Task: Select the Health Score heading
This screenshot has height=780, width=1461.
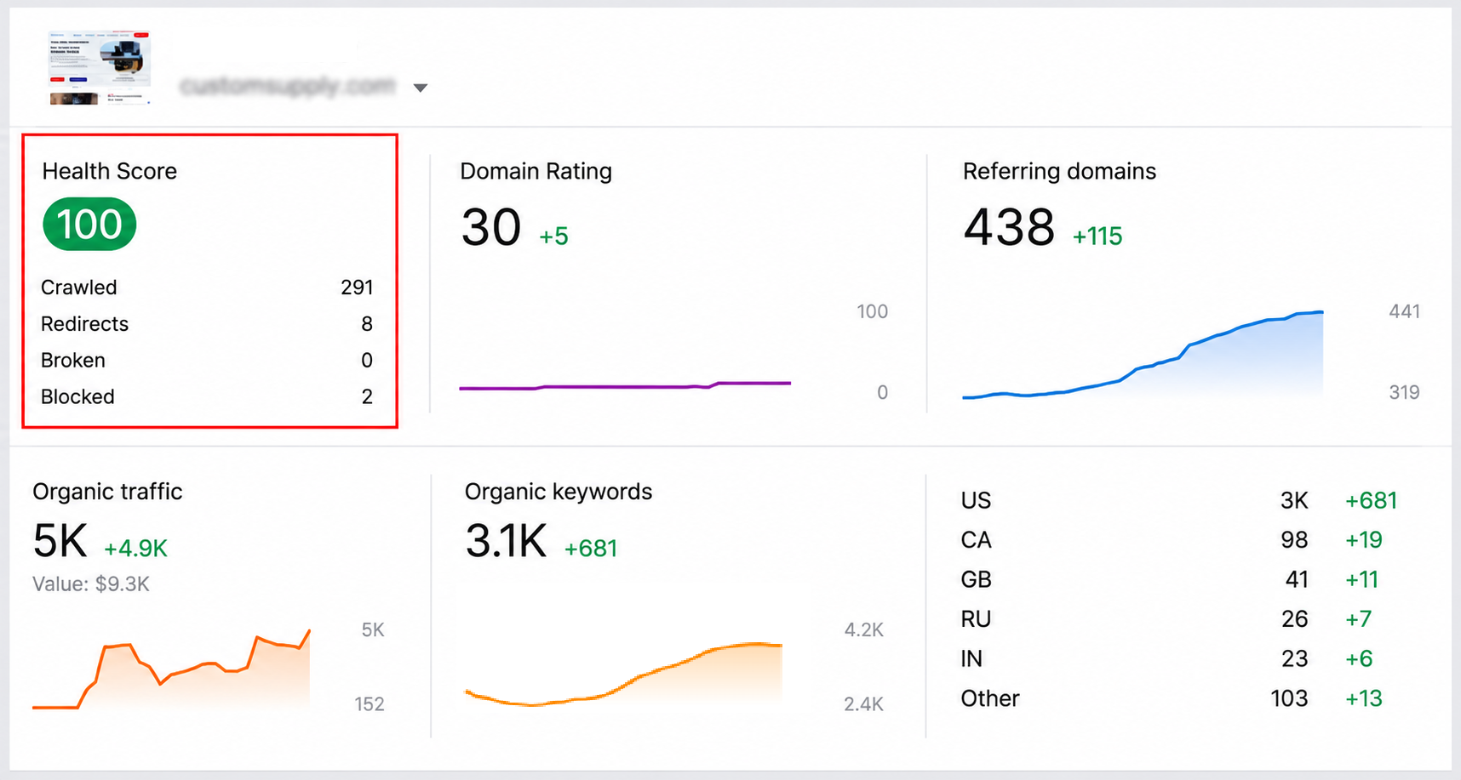Action: (110, 171)
